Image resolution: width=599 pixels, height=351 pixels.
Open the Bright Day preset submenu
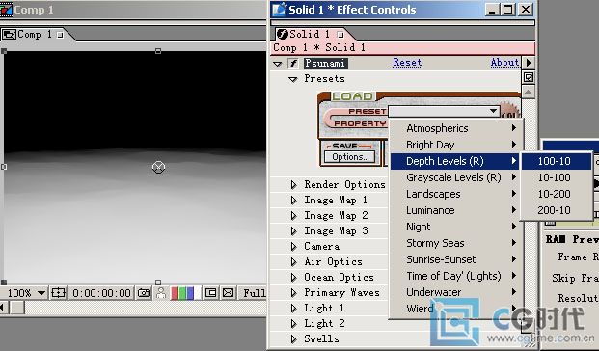pos(454,145)
